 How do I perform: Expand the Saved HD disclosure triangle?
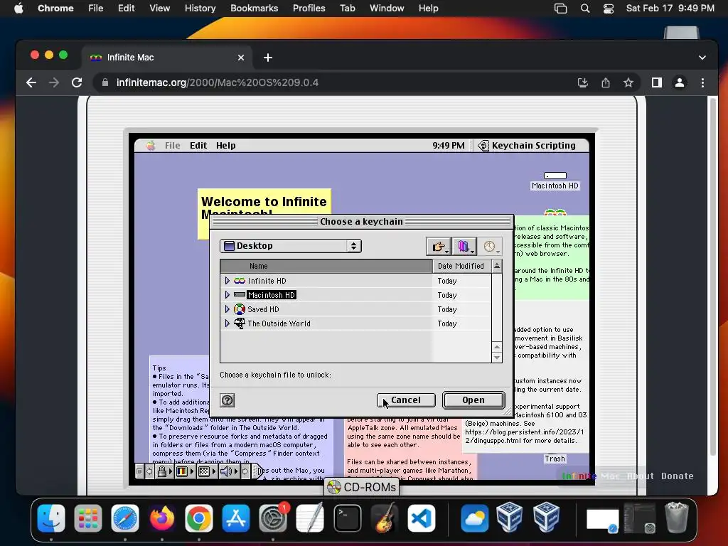point(227,309)
